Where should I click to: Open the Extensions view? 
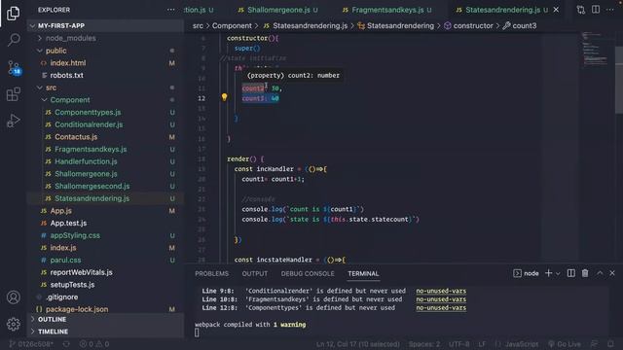[13, 94]
